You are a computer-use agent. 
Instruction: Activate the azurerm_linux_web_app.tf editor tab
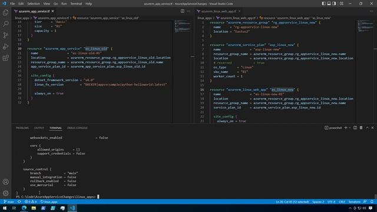(219, 11)
